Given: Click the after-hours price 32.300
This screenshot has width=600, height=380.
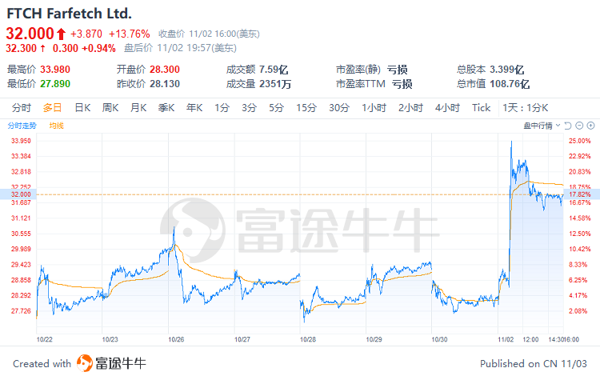Looking at the screenshot, I should click(x=21, y=48).
